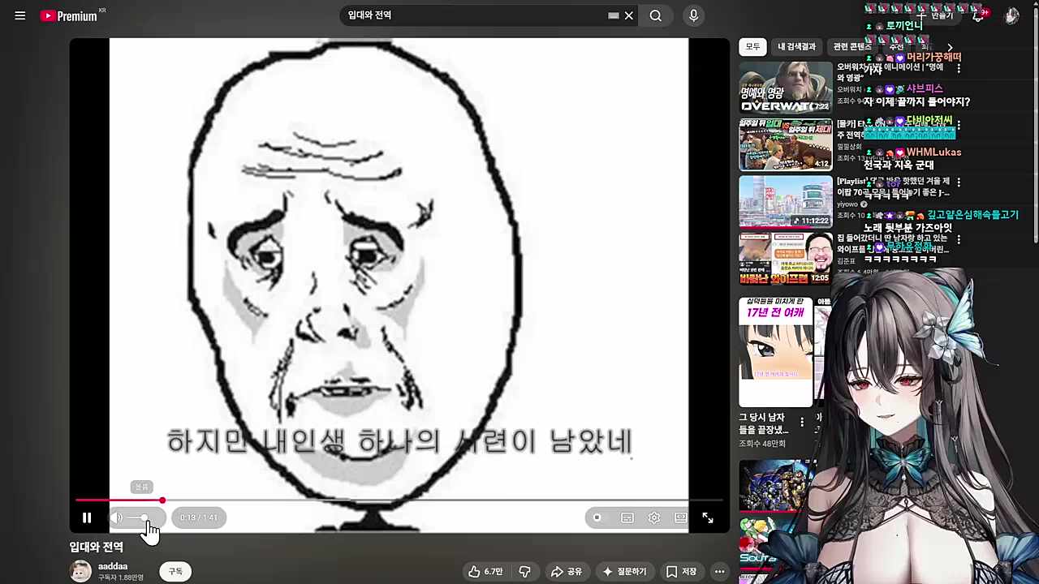Show more filter chips with right chevron
This screenshot has width=1039, height=584.
coord(950,48)
